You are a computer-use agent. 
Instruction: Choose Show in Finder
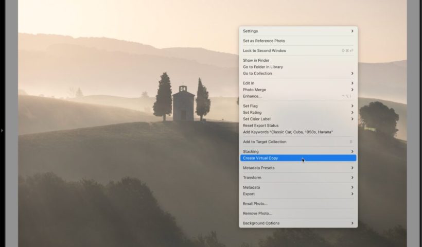point(256,60)
